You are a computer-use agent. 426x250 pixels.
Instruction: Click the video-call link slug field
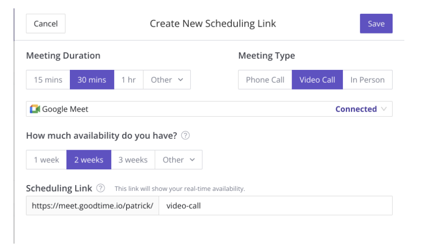(275, 206)
